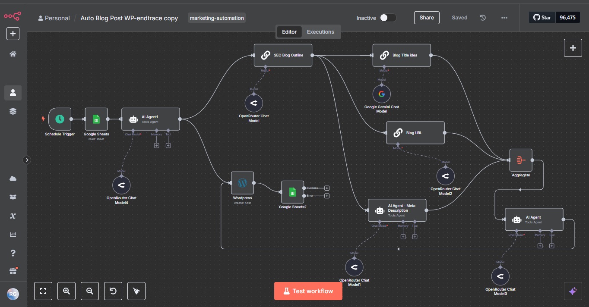This screenshot has height=307, width=589.
Task: Open the help question mark icon
Action: coord(13,253)
